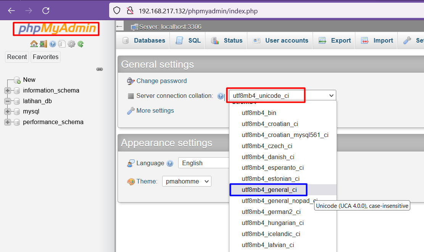
Task: Click the browser address bar URL
Action: [x=198, y=11]
